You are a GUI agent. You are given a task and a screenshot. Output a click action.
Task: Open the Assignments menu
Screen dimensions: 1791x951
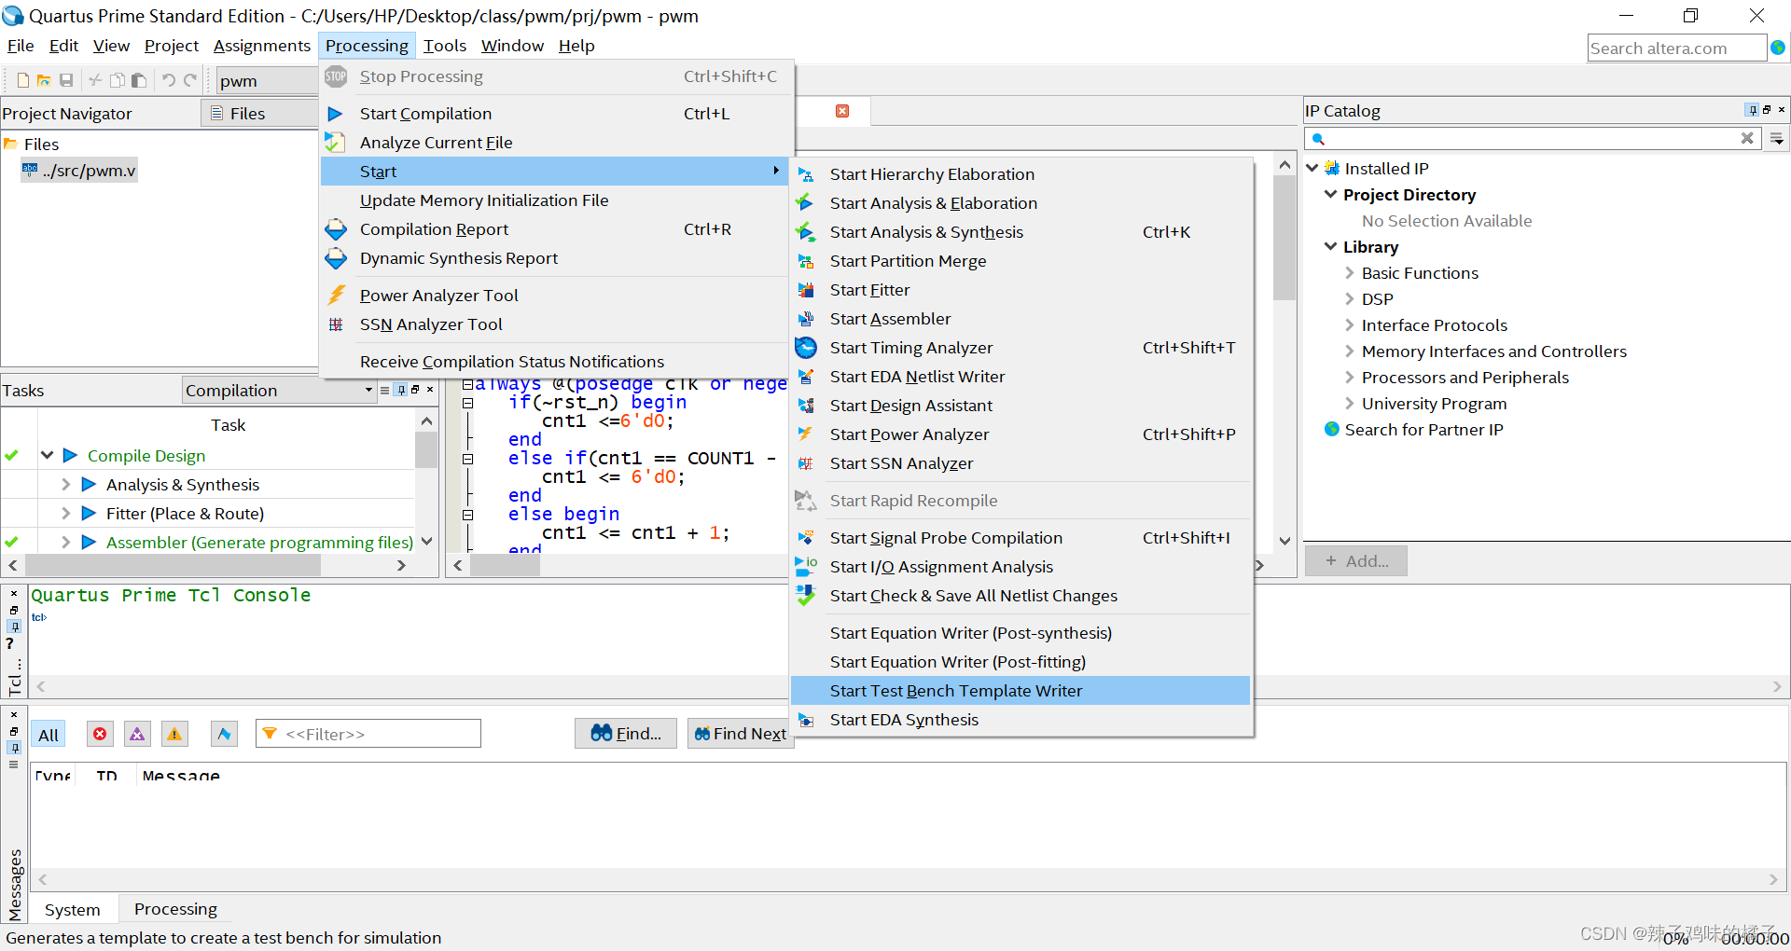pos(261,46)
